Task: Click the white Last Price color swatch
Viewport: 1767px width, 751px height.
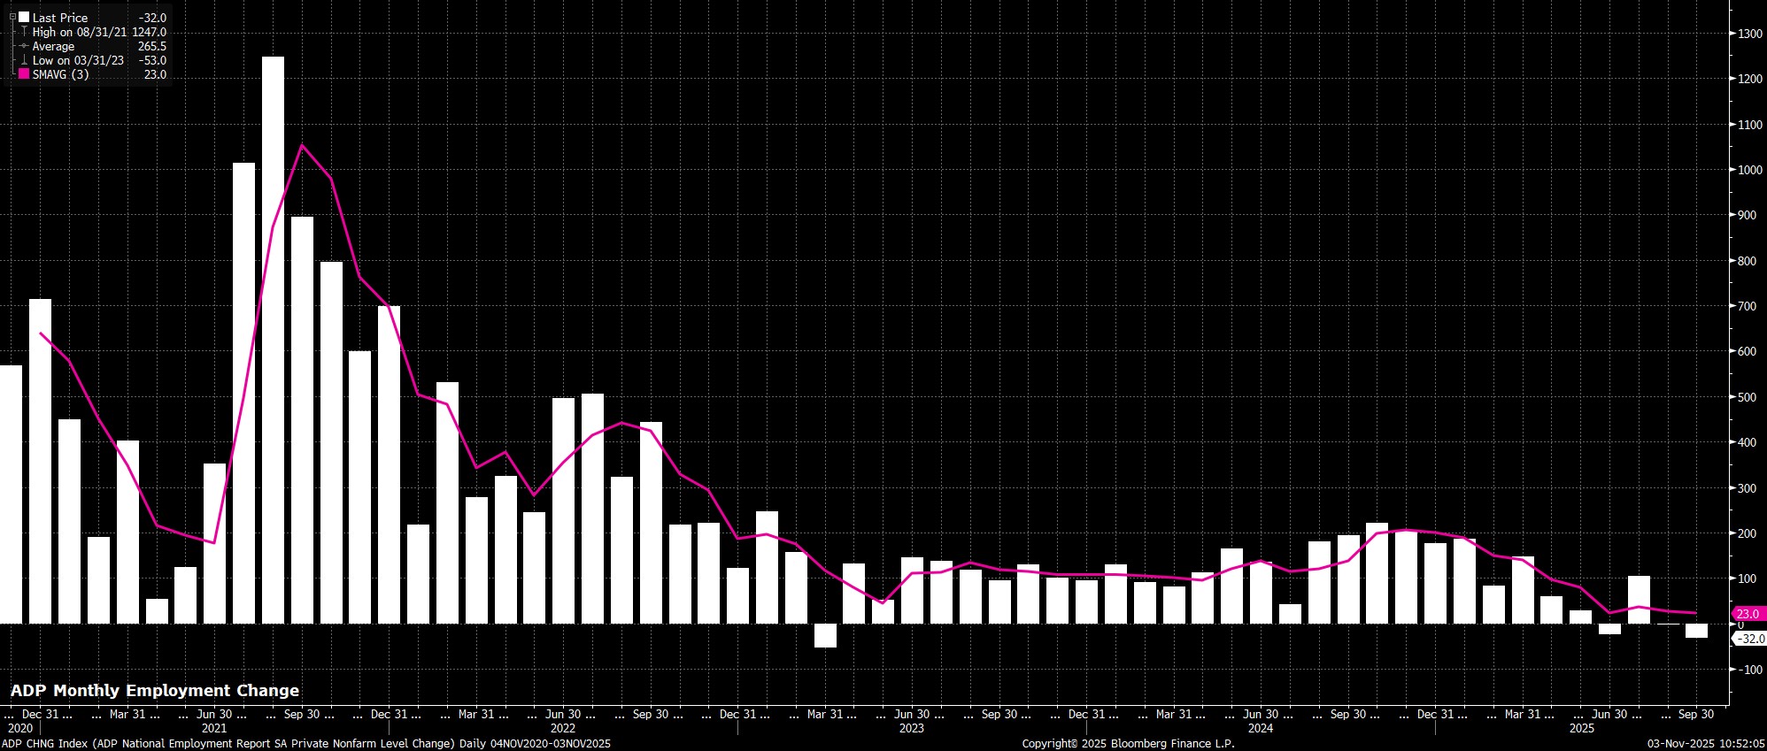Action: (24, 17)
